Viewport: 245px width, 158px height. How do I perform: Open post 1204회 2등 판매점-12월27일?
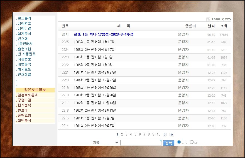coord(95,80)
